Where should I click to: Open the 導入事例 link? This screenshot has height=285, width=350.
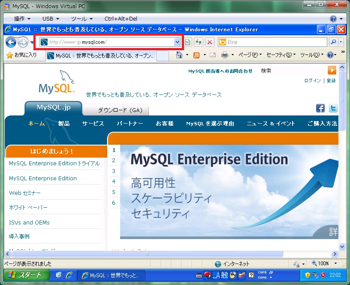pos(19,236)
